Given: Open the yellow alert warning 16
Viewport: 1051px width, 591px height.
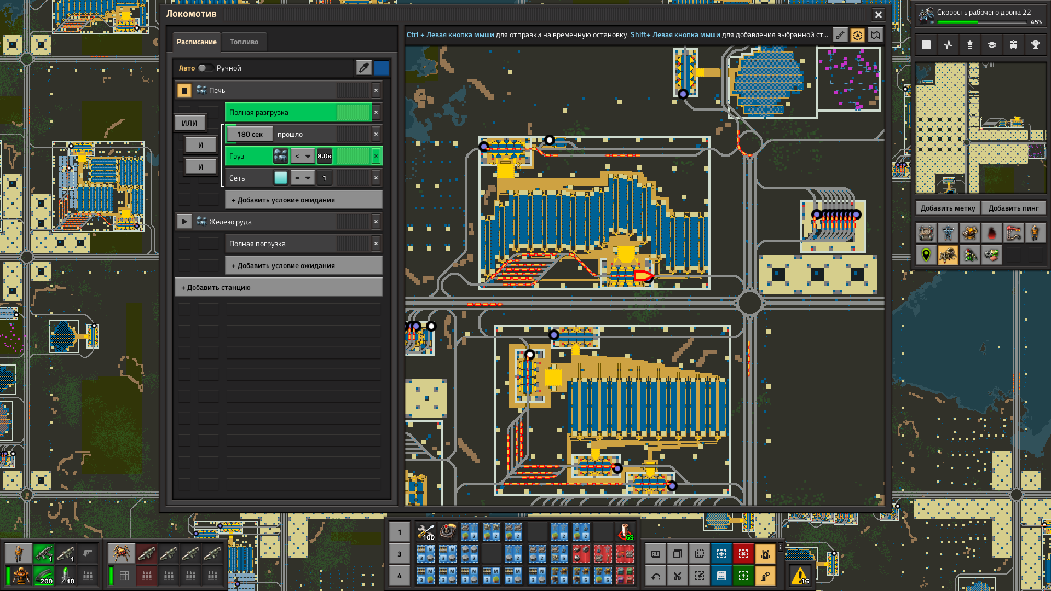Looking at the screenshot, I should coord(800,576).
